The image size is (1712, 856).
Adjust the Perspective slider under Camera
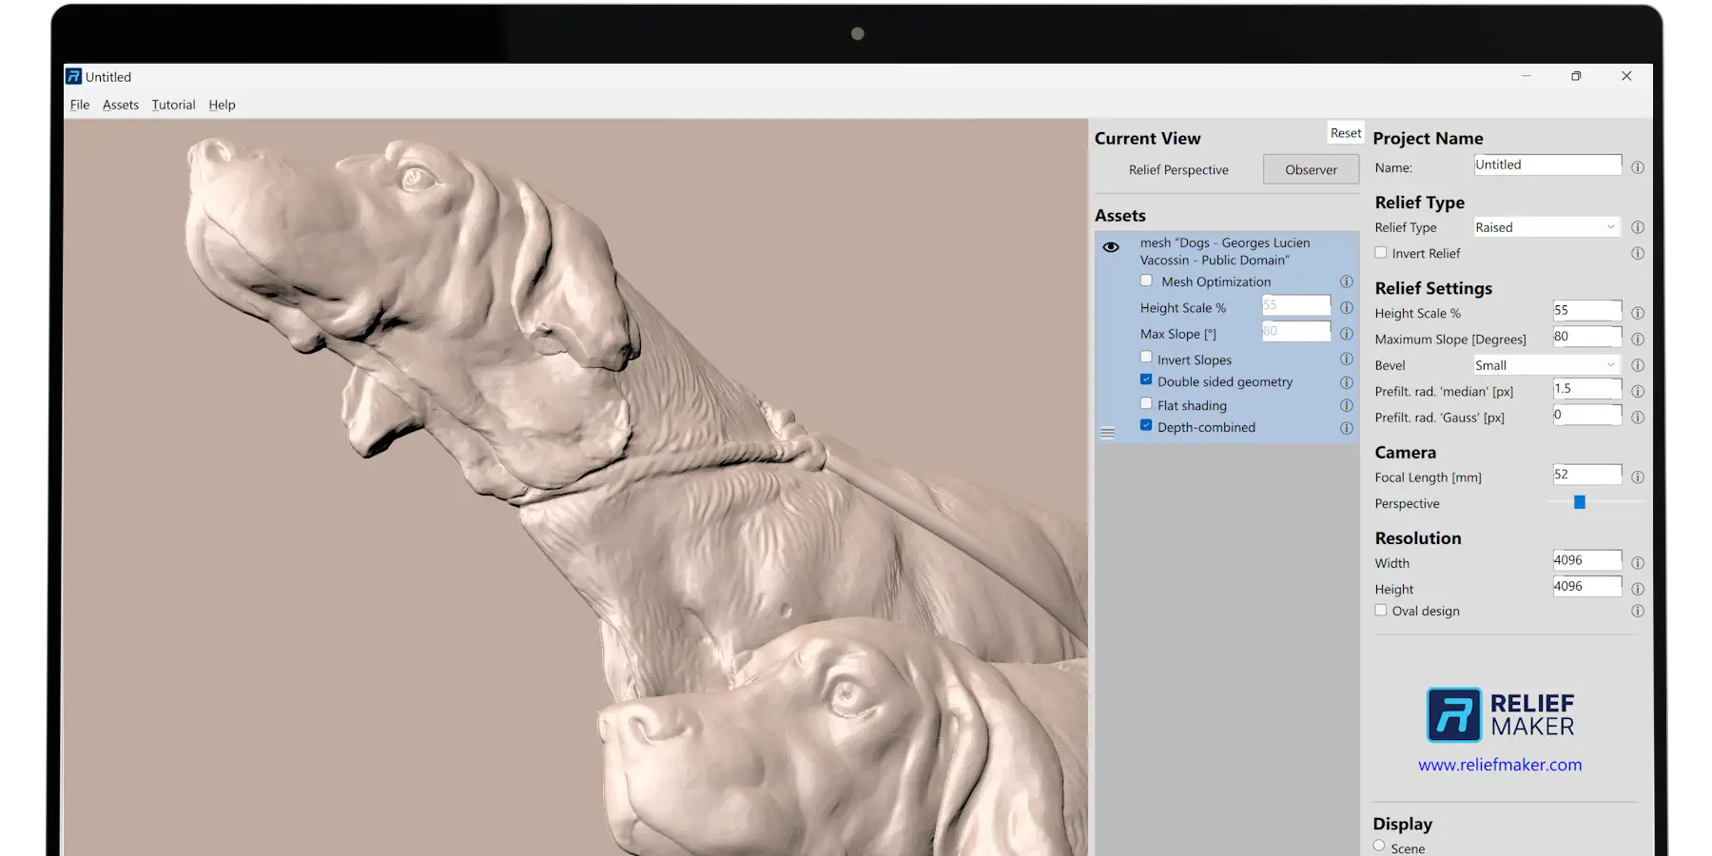click(x=1580, y=502)
